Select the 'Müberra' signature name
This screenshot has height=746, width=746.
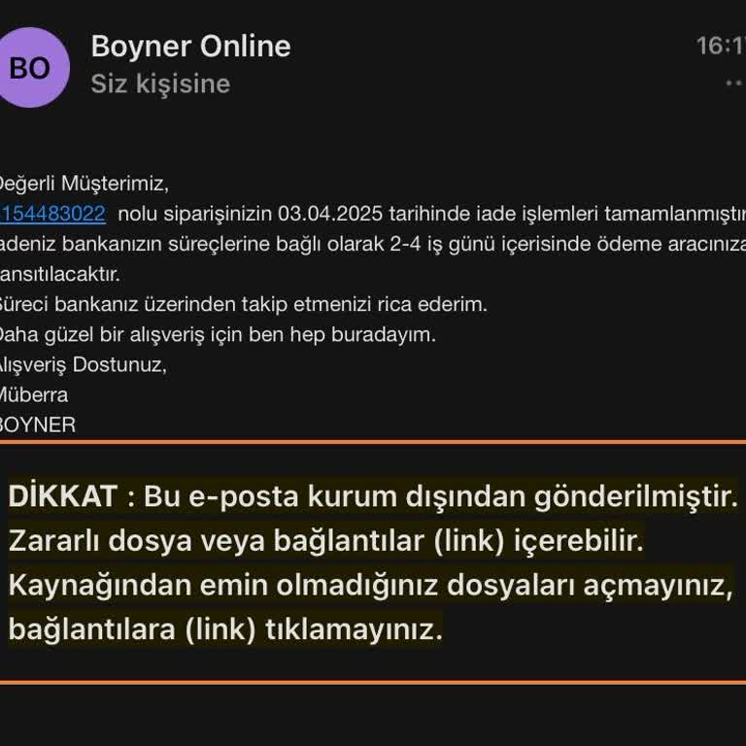click(34, 395)
